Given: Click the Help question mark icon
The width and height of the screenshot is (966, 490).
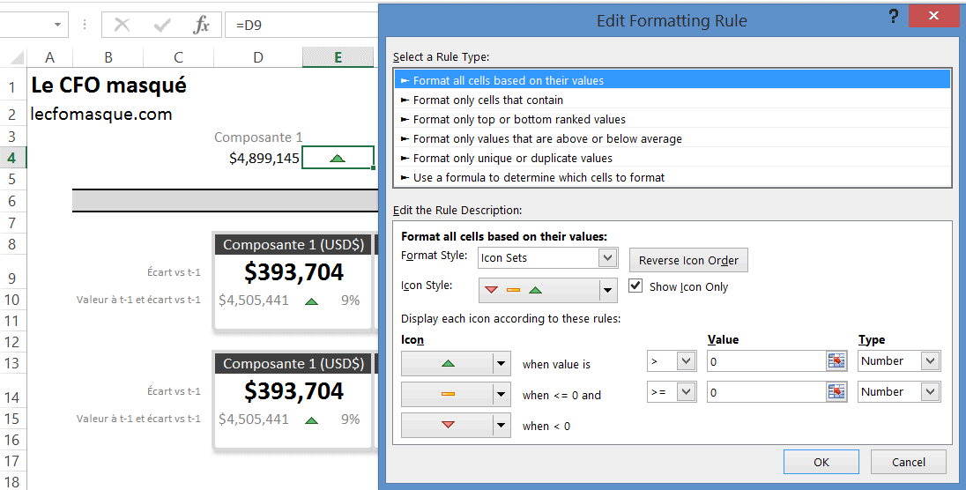Looking at the screenshot, I should pos(894,17).
